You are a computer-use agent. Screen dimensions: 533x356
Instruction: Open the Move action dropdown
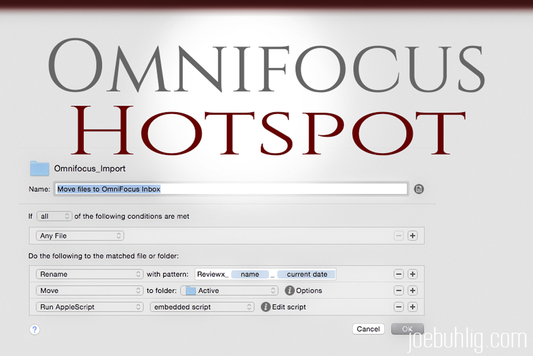[x=90, y=290]
